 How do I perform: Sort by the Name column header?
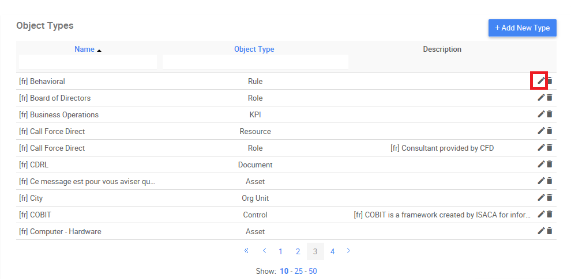[x=84, y=49]
